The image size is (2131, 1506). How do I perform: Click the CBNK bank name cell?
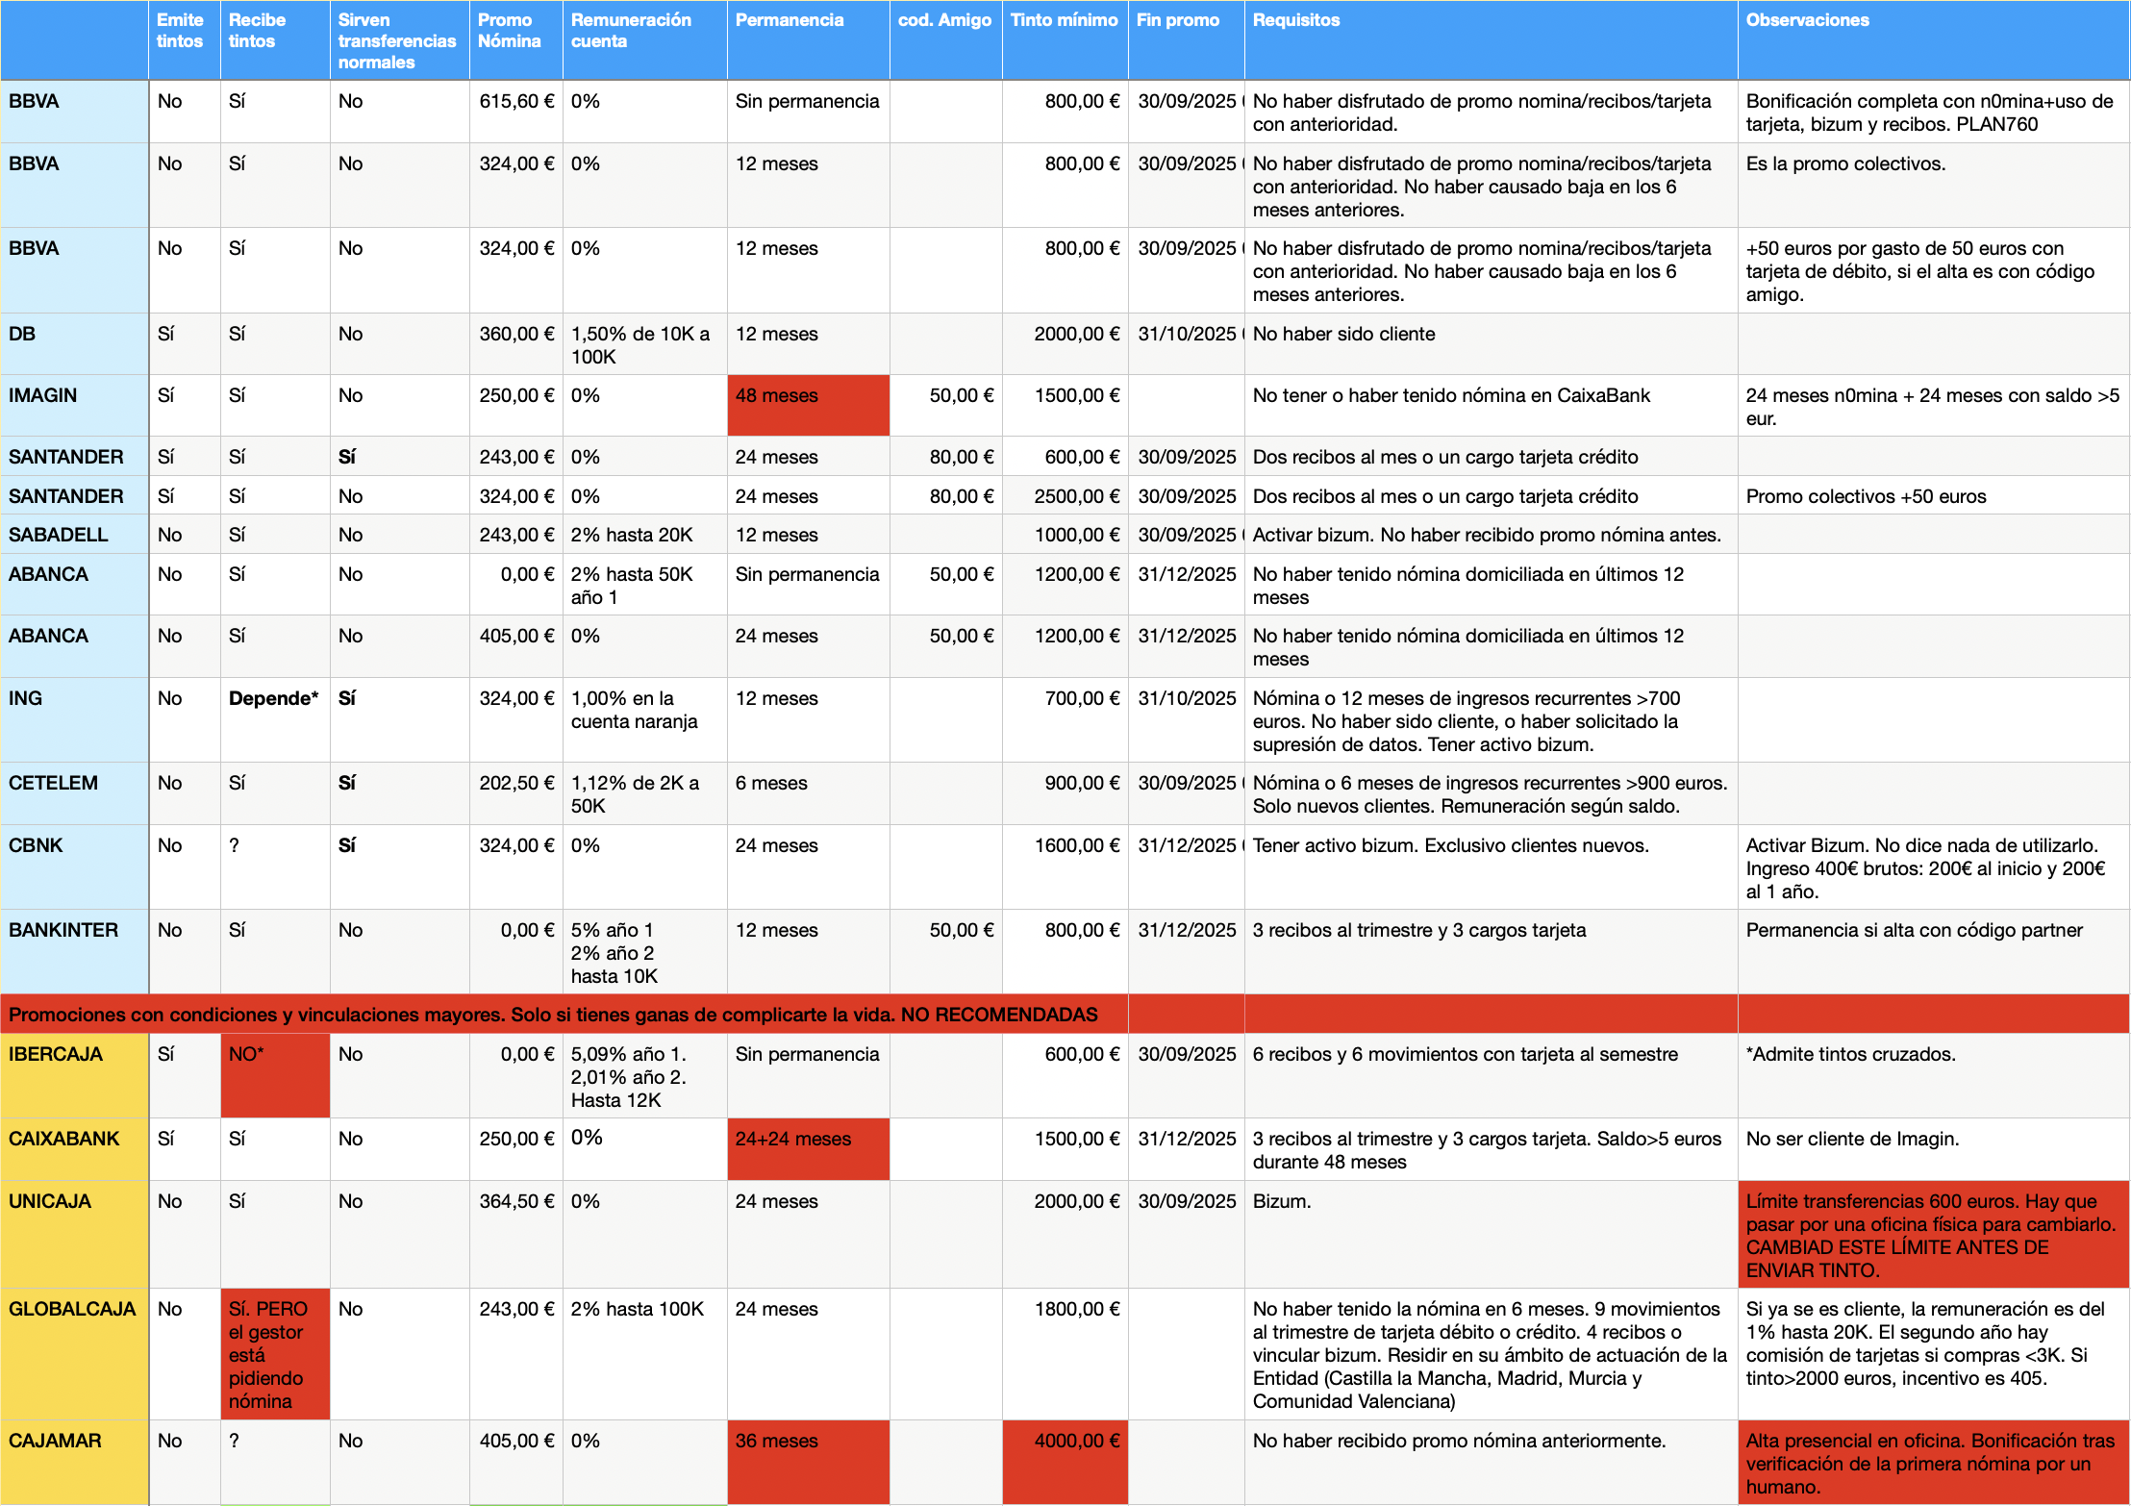75,866
